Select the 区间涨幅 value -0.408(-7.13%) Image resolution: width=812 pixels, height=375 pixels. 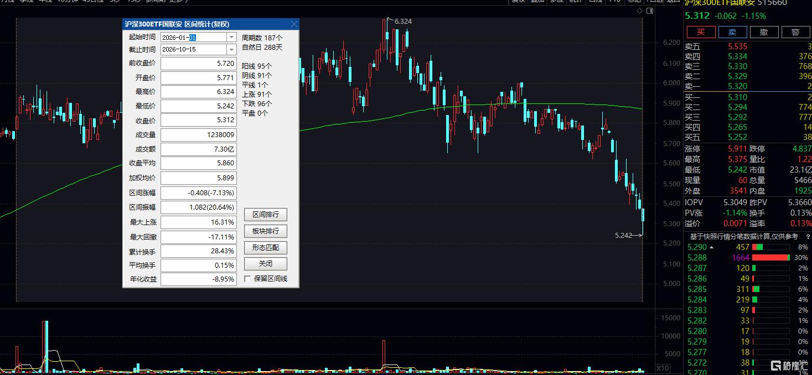coord(198,193)
